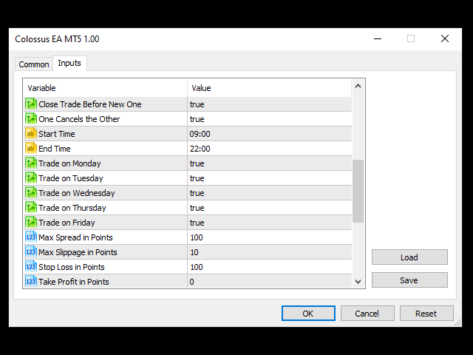Select the 'Stop Loss in Points' variable name
Screen dimensions: 473x355
72,267
